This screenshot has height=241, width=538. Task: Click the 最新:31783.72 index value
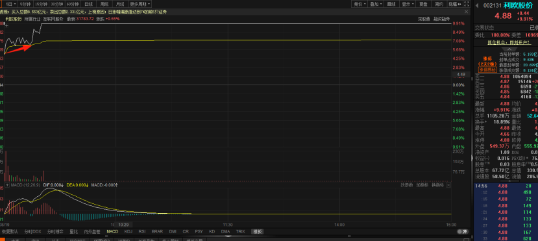[80, 19]
